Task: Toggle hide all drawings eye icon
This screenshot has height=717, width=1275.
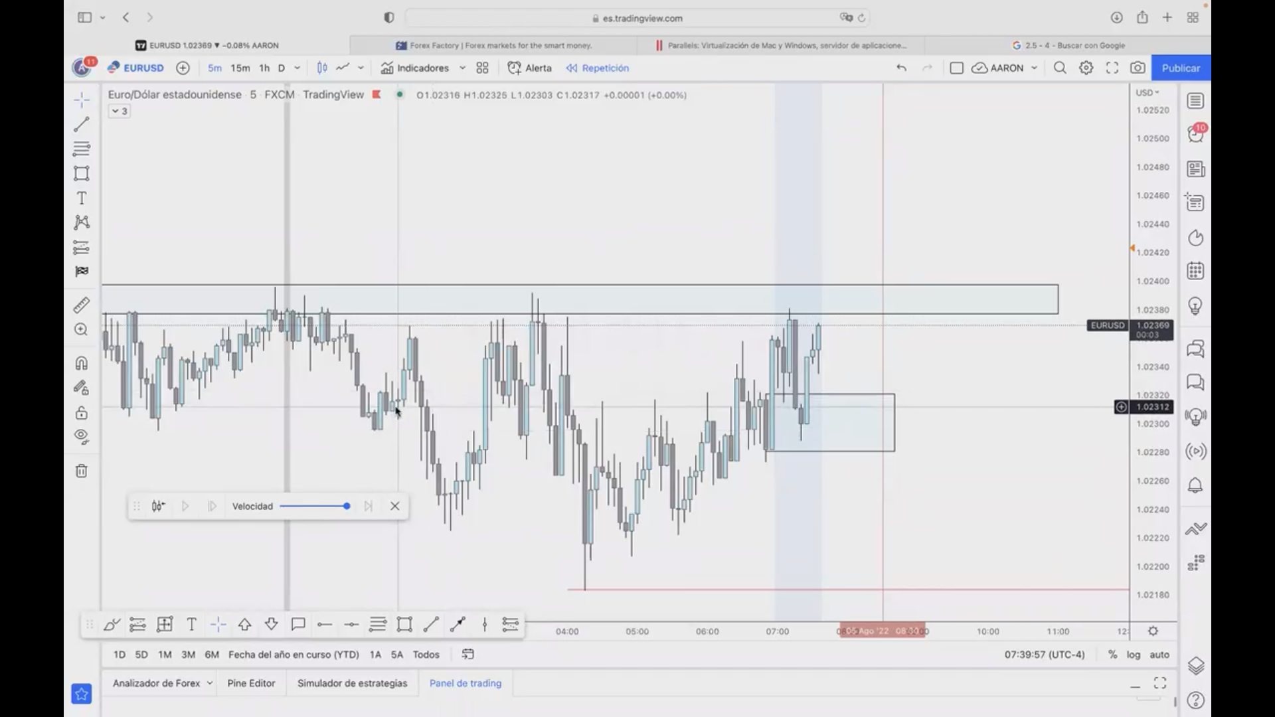Action: 81,436
